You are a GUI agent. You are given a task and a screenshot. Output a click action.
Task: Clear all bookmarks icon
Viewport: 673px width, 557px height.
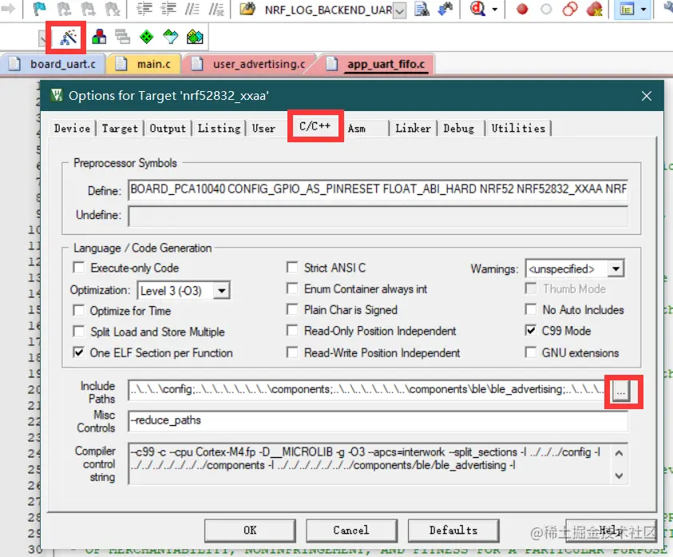(113, 9)
